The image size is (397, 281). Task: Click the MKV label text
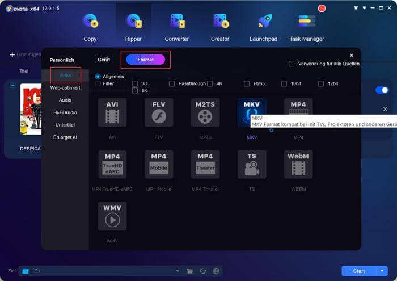[252, 137]
